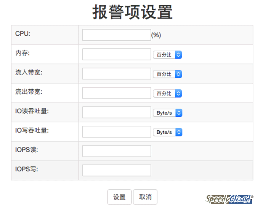The height and width of the screenshot is (209, 263).
Task: Click the blue arrow of 内存 dropdown
Action: 178,55
